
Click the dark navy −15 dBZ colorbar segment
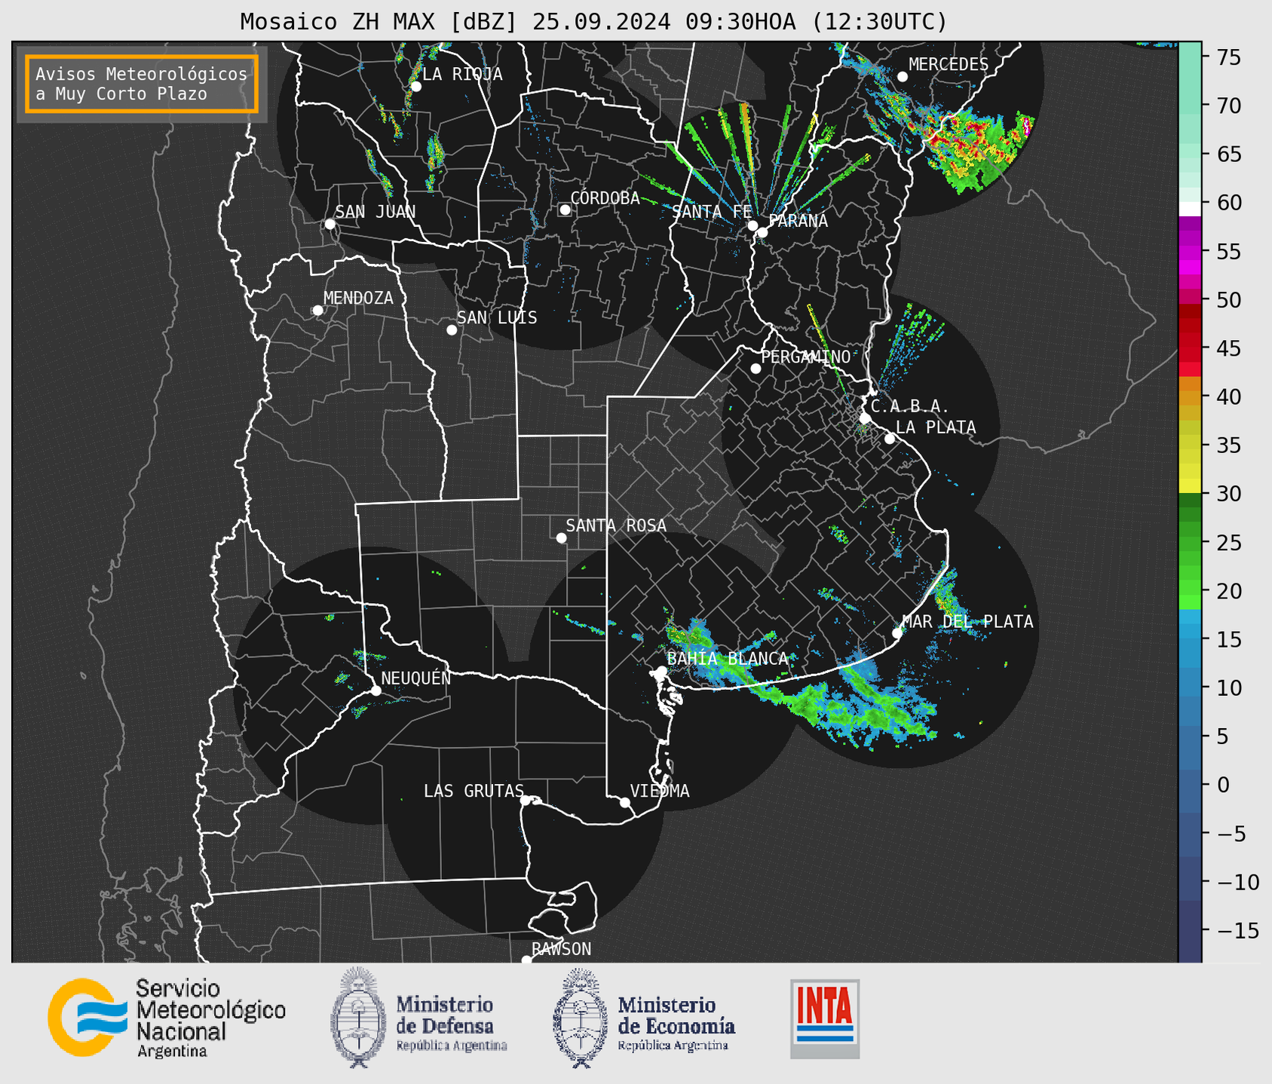(x=1190, y=931)
